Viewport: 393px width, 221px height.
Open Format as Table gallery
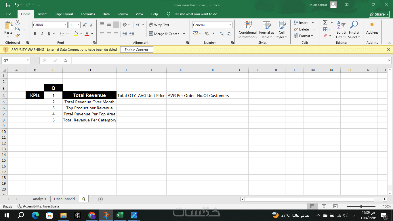267,30
